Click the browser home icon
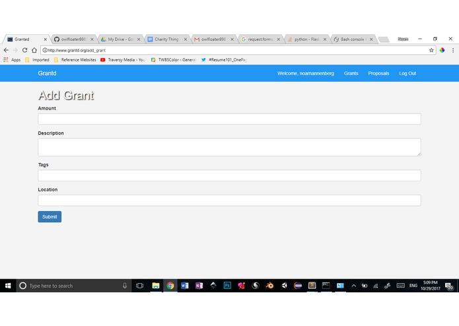 [x=34, y=50]
